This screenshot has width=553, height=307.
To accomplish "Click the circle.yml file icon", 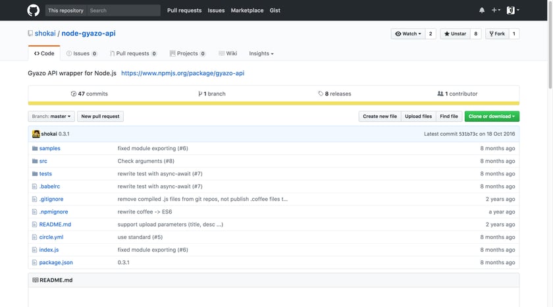I will pyautogui.click(x=34, y=237).
